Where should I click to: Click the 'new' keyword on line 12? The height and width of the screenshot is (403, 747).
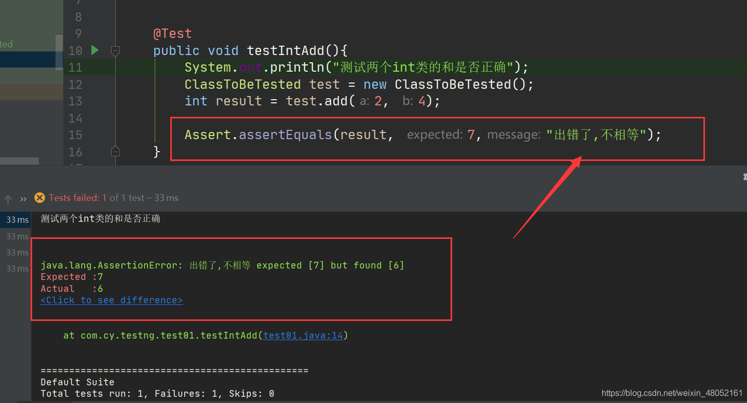click(375, 84)
